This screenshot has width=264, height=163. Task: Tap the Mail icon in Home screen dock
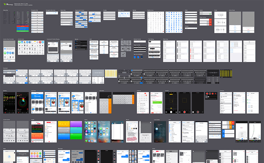(89, 141)
